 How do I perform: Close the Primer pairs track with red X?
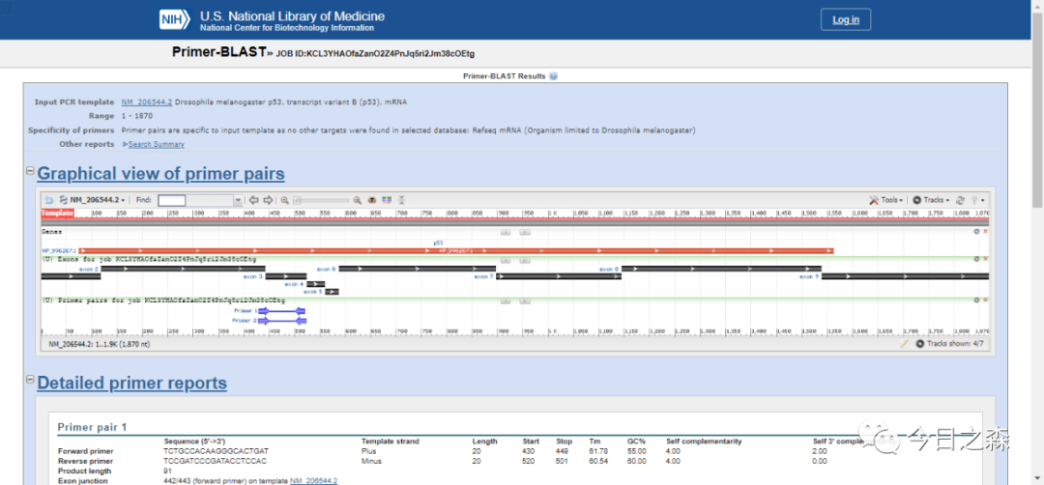[x=985, y=300]
